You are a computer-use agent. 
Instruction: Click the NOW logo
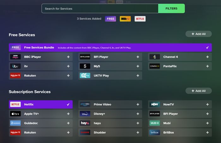point(155,104)
